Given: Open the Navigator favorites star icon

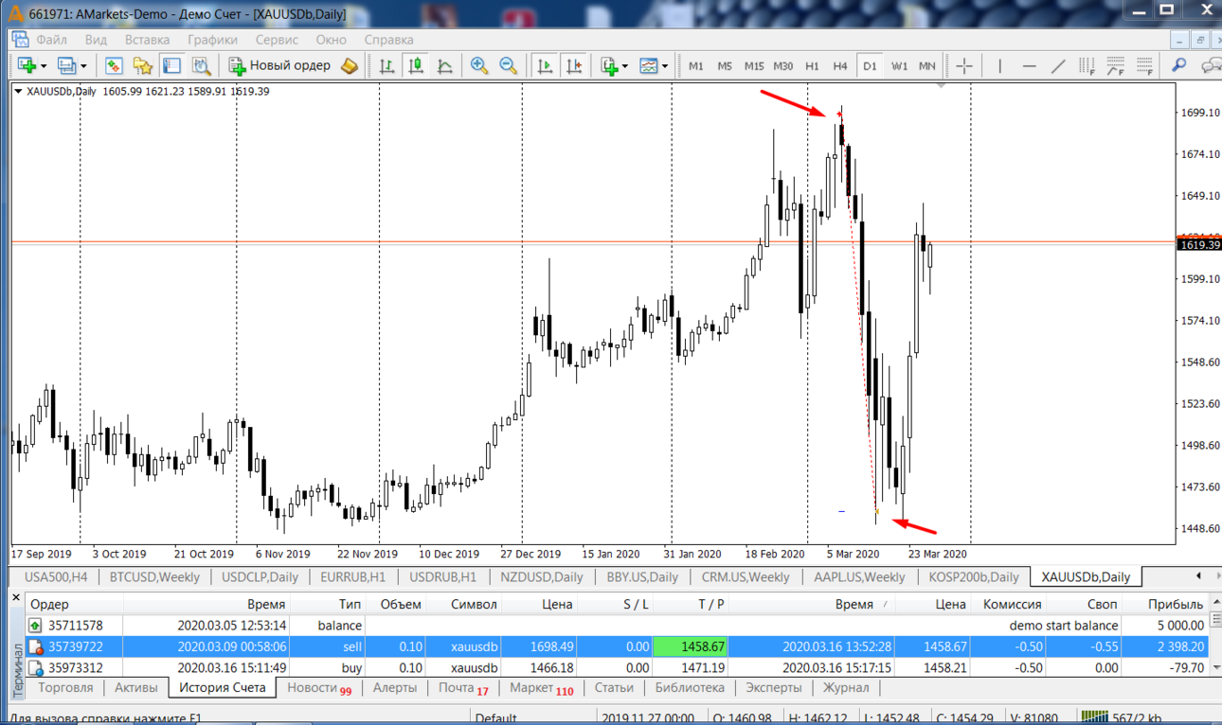Looking at the screenshot, I should [x=143, y=65].
